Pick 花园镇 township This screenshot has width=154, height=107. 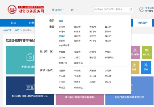pos(62,71)
